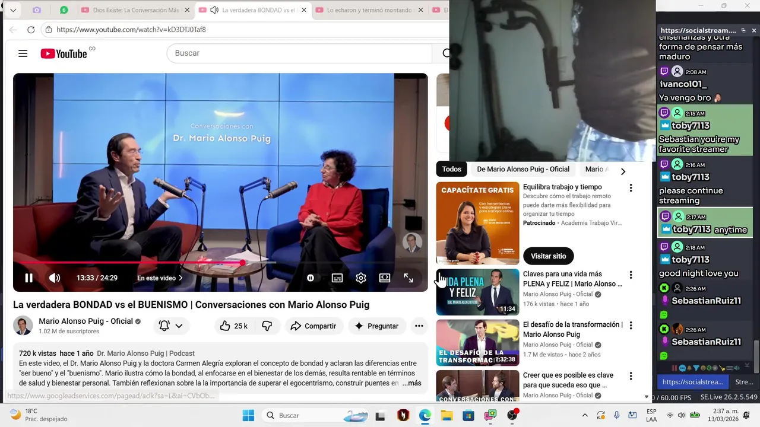This screenshot has height=427, width=760.
Task: Click the blue chat bubble icon in Social Stream toolbar
Action: (x=682, y=368)
